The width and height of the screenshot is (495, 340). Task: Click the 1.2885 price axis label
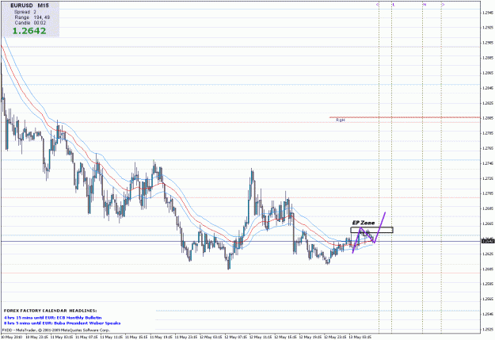(488, 58)
